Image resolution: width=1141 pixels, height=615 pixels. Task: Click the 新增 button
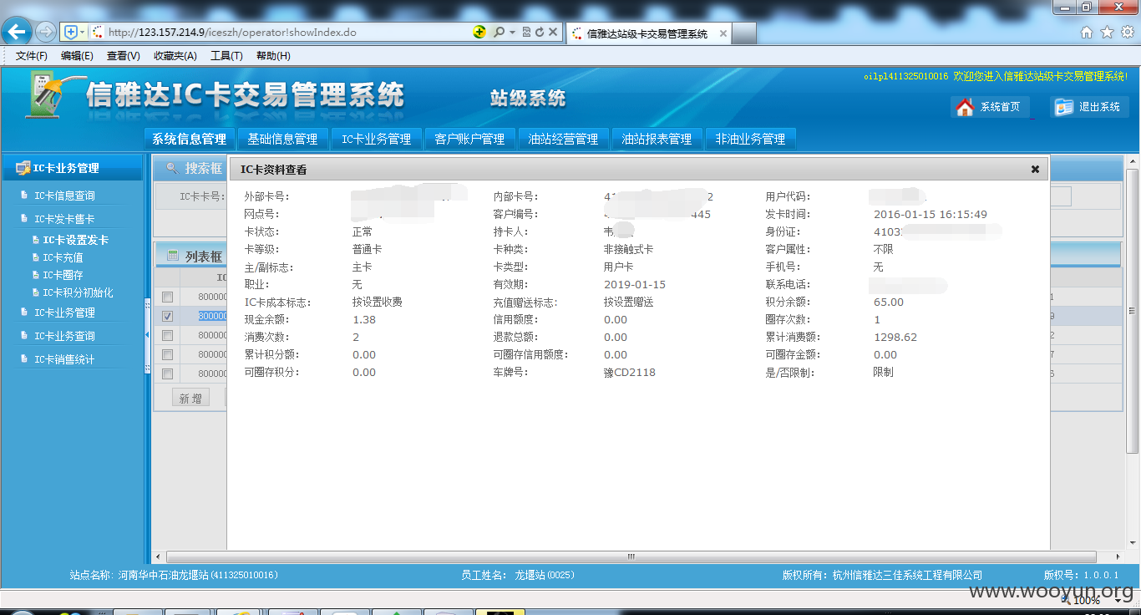[190, 398]
